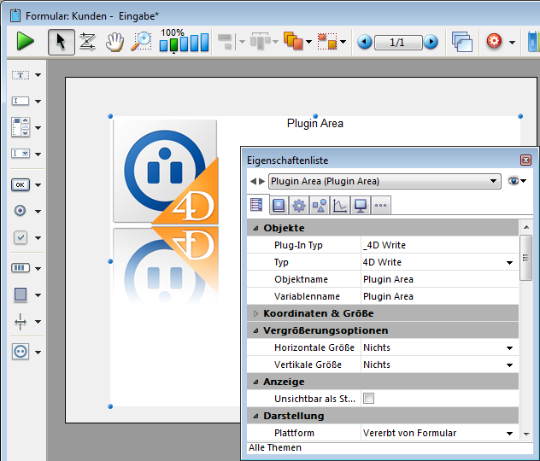This screenshot has width=540, height=461.
Task: Open the graph tab in property list
Action: (339, 205)
